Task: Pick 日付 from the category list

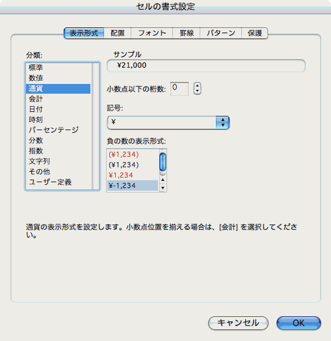Action: coord(58,109)
